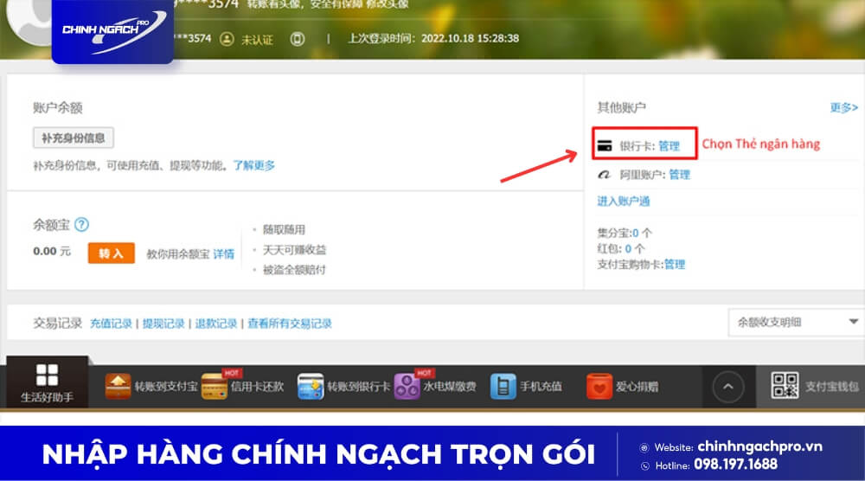
Task: Click the 其他账户 heading
Action: [x=621, y=107]
